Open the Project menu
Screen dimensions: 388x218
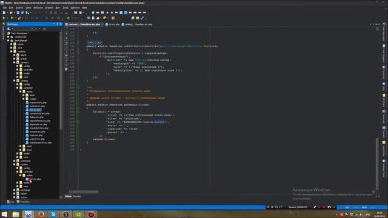49,8
